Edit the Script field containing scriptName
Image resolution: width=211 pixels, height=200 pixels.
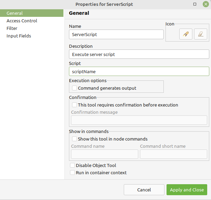pyautogui.click(x=139, y=71)
